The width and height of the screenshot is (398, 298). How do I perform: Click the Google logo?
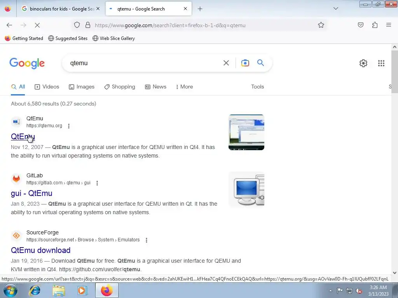[x=27, y=63]
